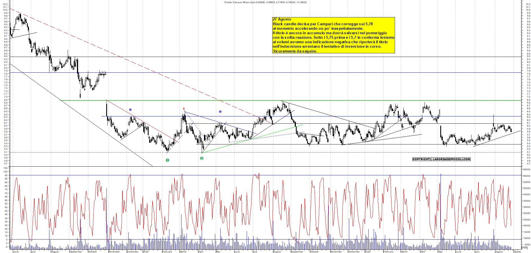
Task: Select the line "Il titolo è ancora in accumulo"
Action: (330, 33)
